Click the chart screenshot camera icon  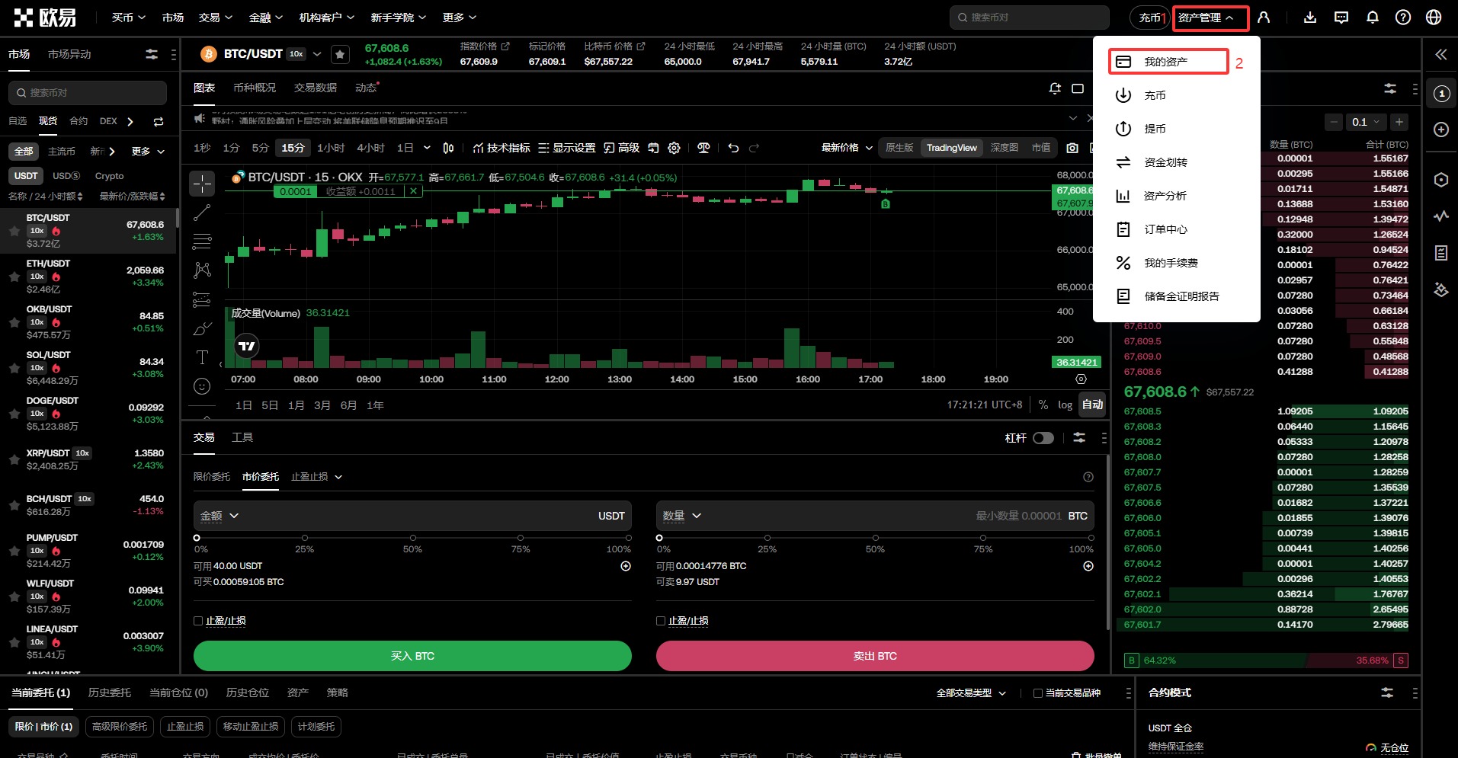1072,148
